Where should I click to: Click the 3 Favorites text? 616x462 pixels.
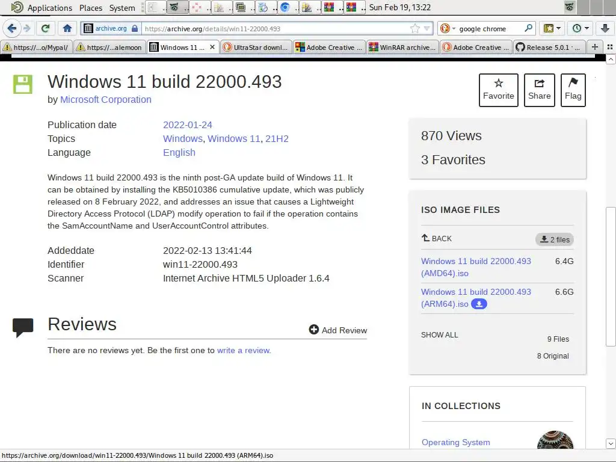[x=453, y=159]
